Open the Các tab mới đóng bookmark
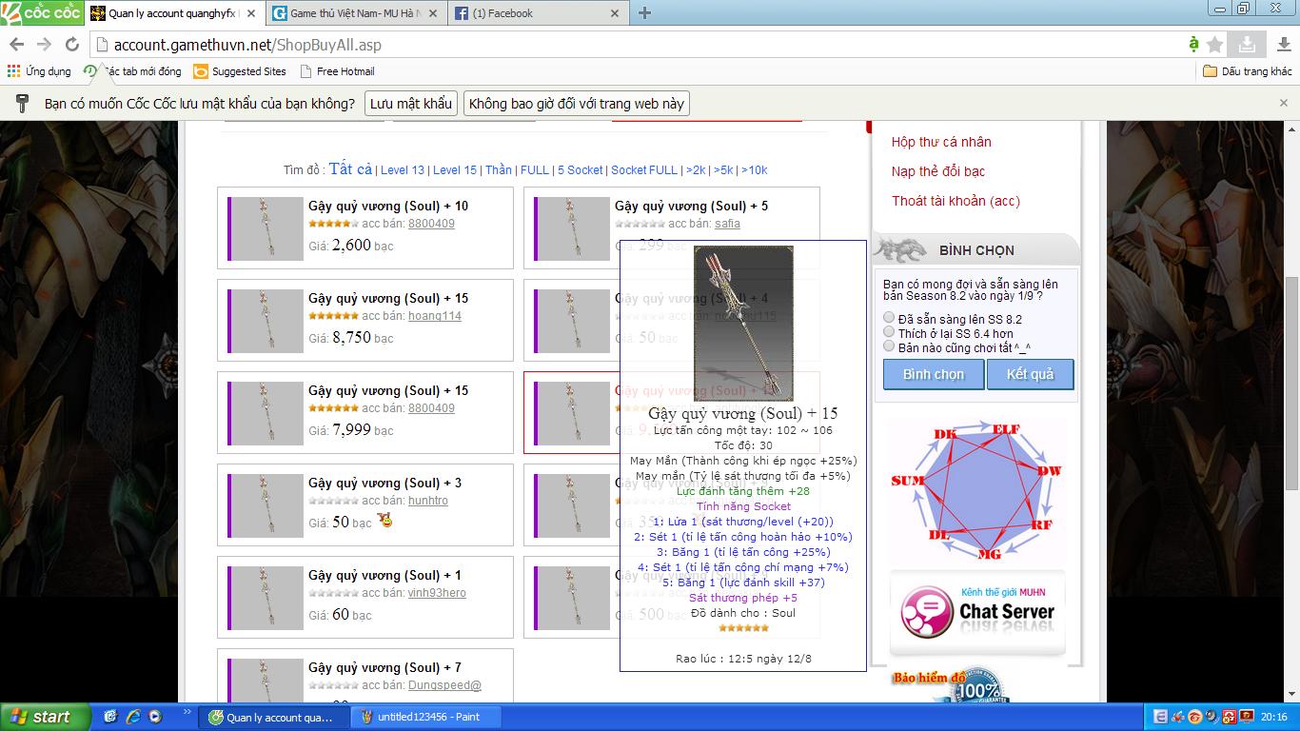1300x731 pixels. point(133,71)
